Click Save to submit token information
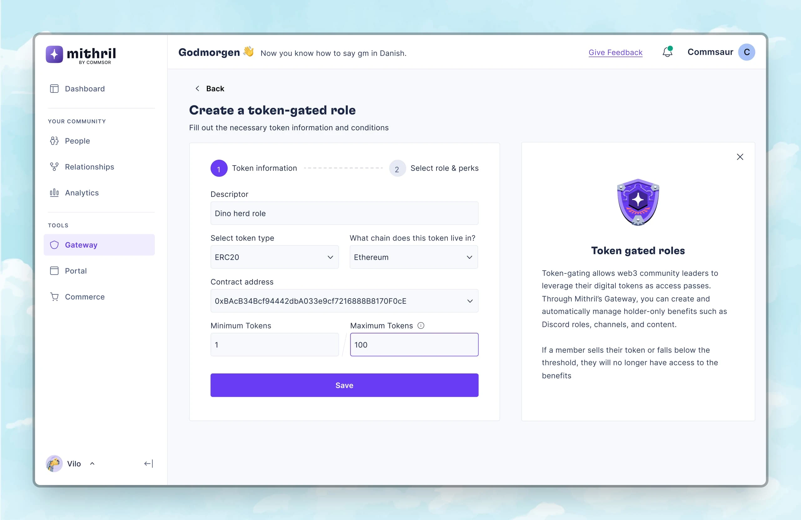Image resolution: width=801 pixels, height=520 pixels. (x=344, y=385)
